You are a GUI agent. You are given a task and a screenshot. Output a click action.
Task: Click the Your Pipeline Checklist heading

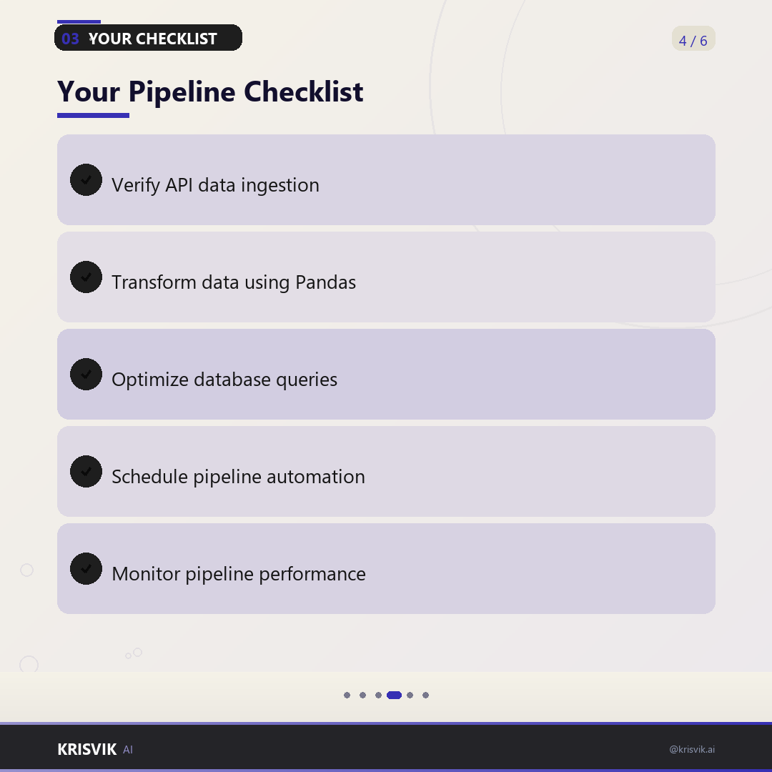210,91
